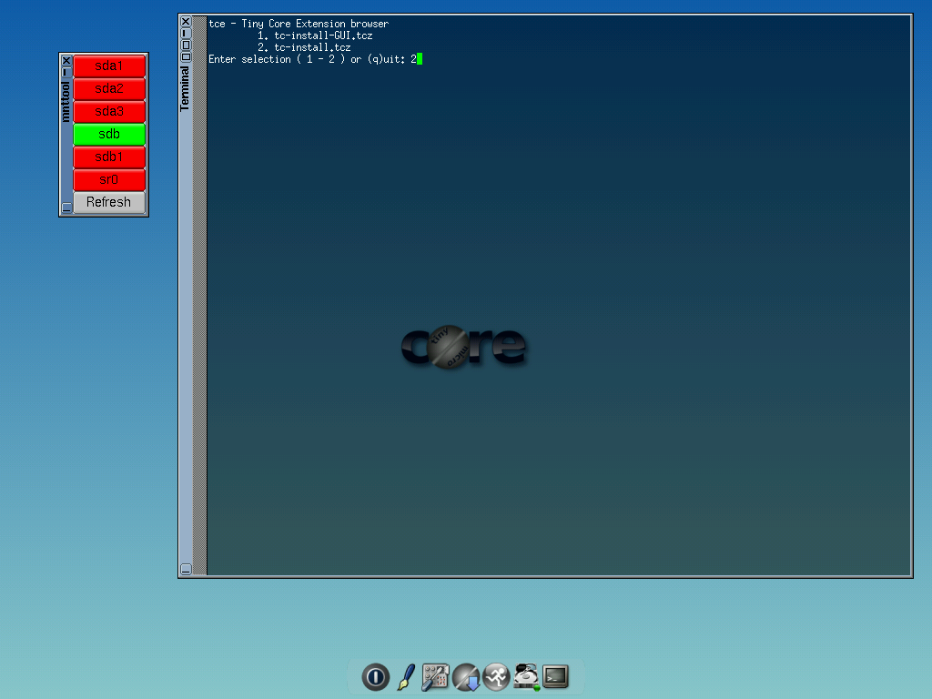932x699 pixels.
Task: Toggle mount of sda3 partition
Action: [109, 112]
